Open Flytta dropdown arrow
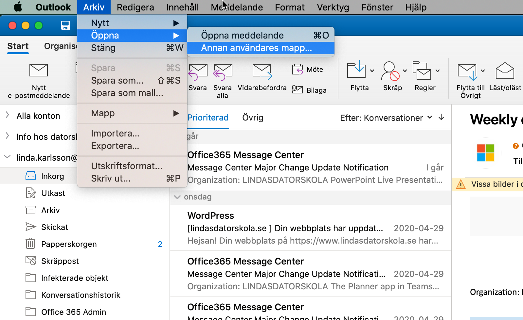 [372, 71]
